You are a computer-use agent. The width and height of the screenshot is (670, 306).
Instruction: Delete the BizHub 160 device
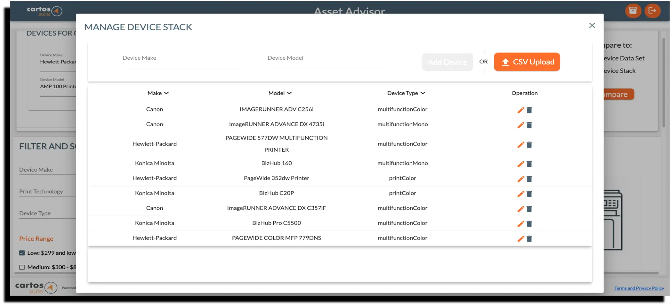[x=529, y=164]
